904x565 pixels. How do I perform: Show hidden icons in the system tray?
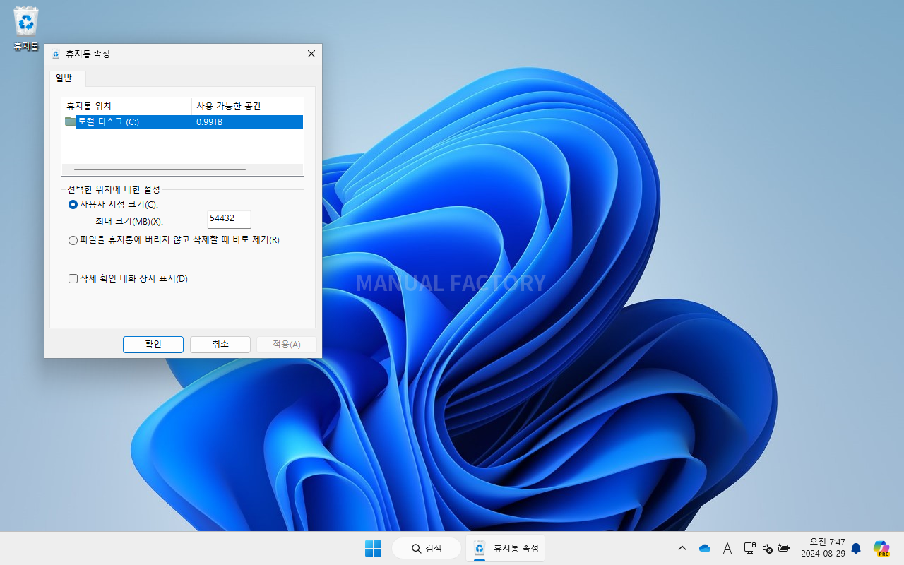coord(682,548)
